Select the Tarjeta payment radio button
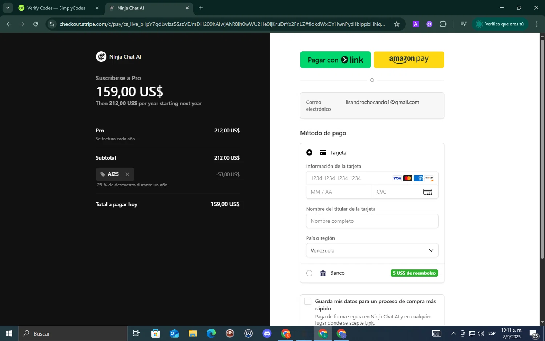Viewport: 545px width, 341px height. (x=309, y=153)
